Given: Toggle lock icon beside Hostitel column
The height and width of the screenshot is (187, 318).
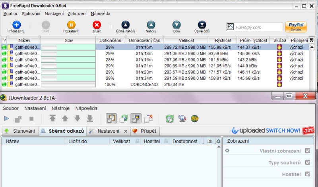Looking at the screenshot, I should [x=166, y=141].
